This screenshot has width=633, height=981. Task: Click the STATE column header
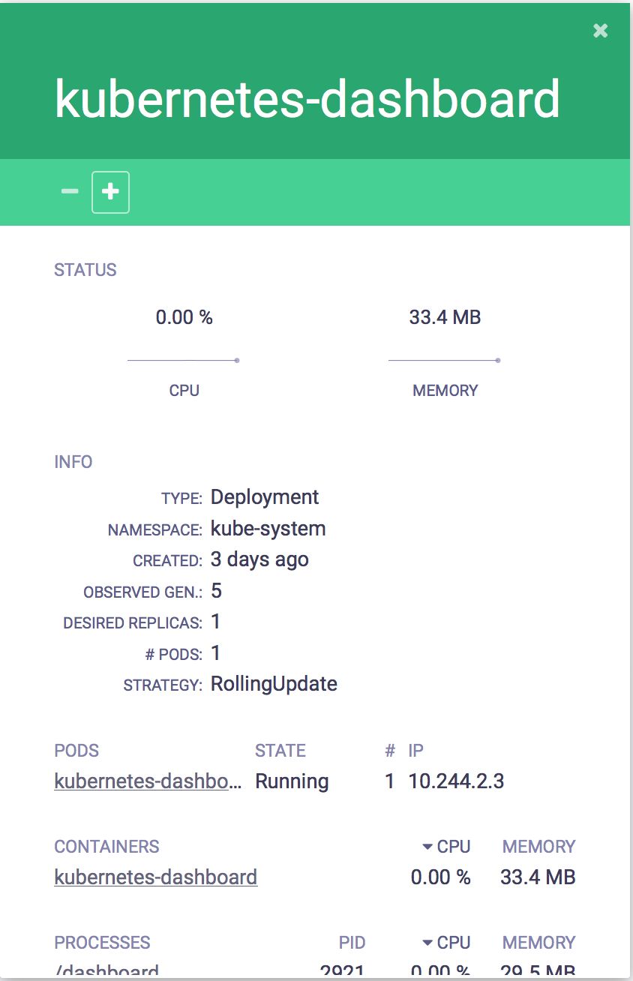(x=280, y=751)
